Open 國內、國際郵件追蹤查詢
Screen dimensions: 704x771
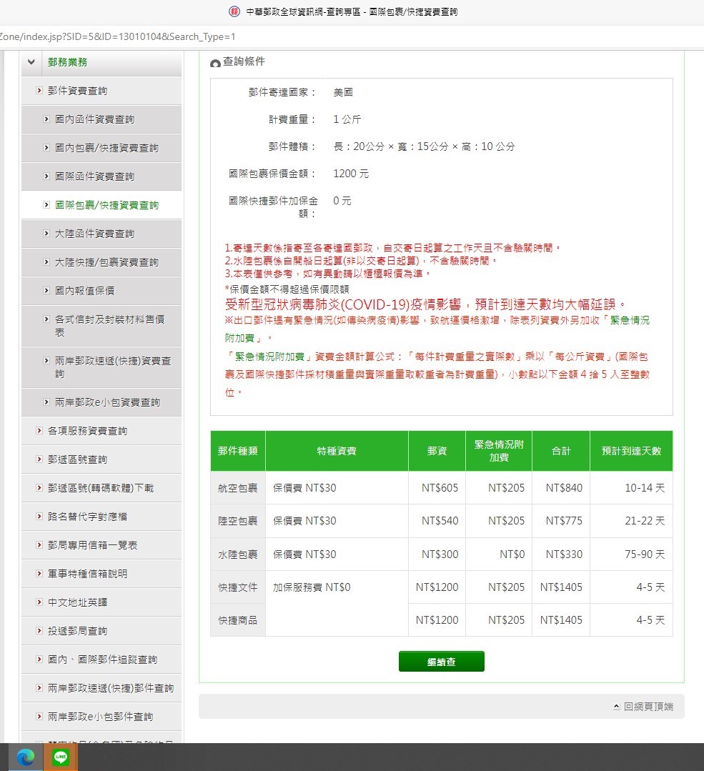click(x=102, y=659)
